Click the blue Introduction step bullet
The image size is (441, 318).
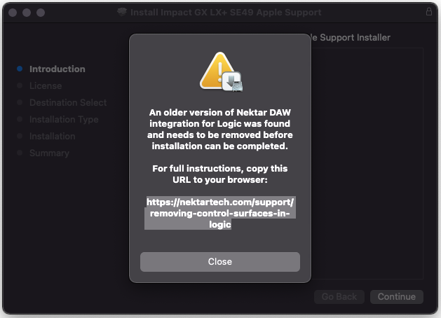coord(20,69)
